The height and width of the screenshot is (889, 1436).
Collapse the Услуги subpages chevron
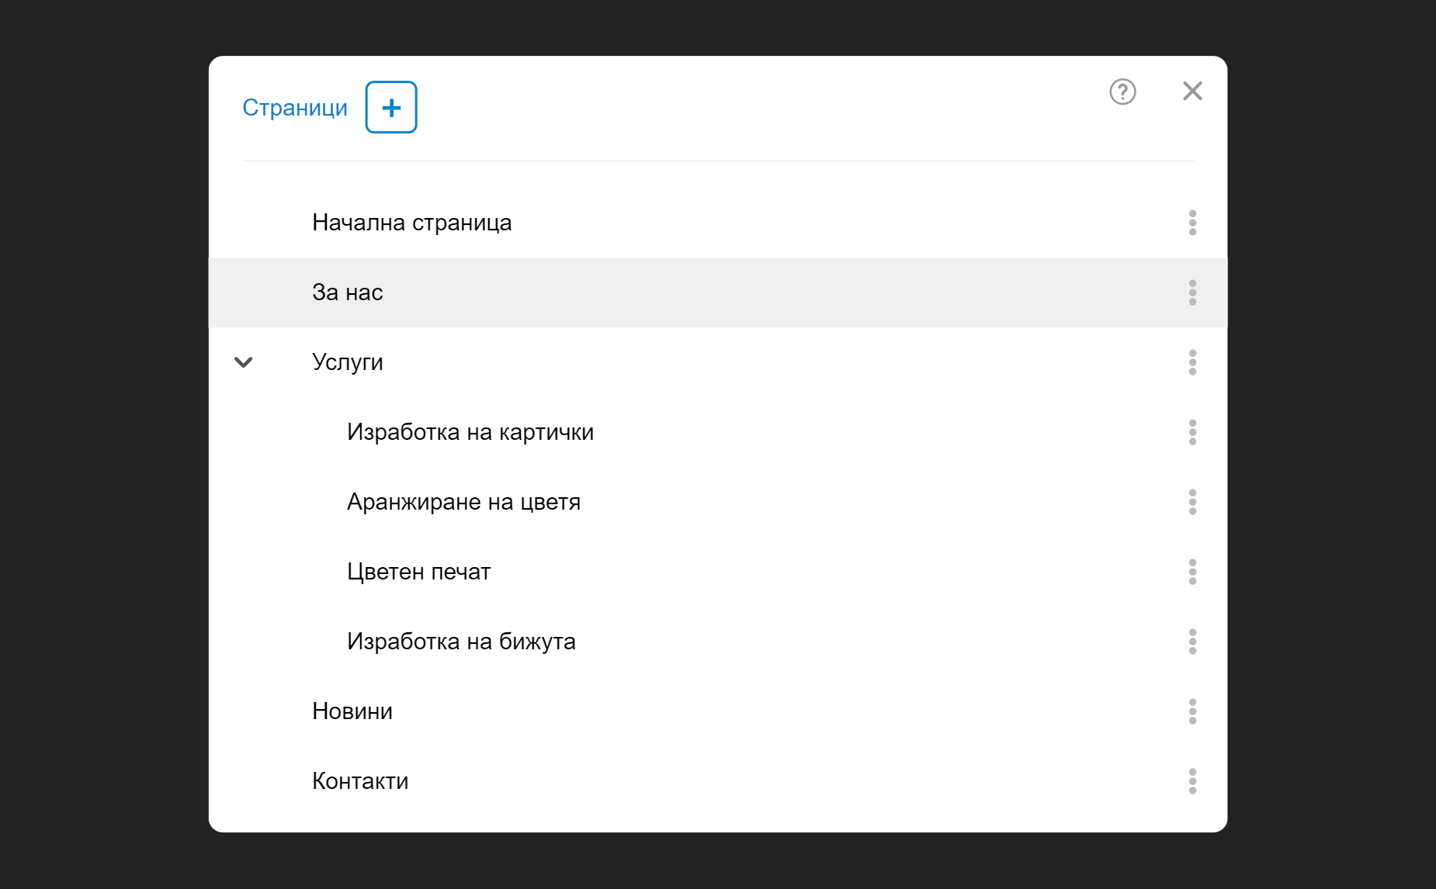tap(244, 362)
